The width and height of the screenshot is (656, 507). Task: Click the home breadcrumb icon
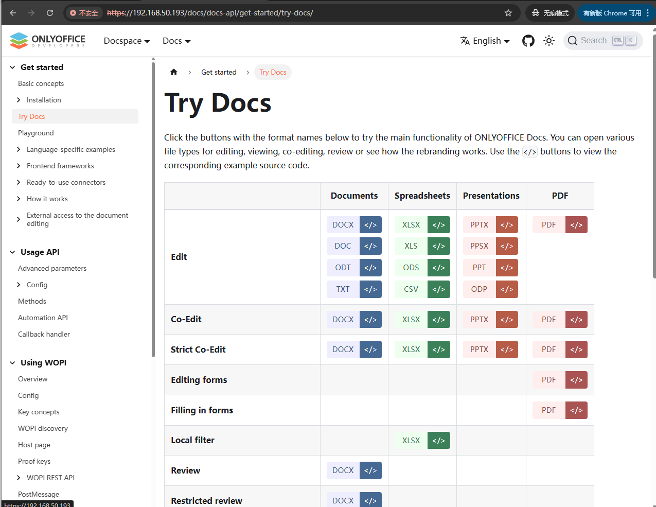(x=174, y=72)
